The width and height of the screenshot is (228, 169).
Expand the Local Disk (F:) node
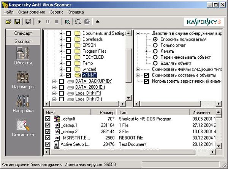pos(54,93)
